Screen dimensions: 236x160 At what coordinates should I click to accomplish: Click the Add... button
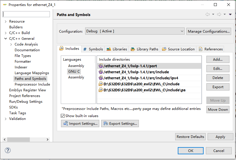[x=218, y=60]
